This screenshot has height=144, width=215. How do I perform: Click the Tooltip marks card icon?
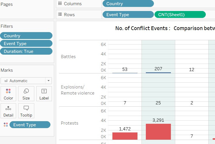(26, 108)
